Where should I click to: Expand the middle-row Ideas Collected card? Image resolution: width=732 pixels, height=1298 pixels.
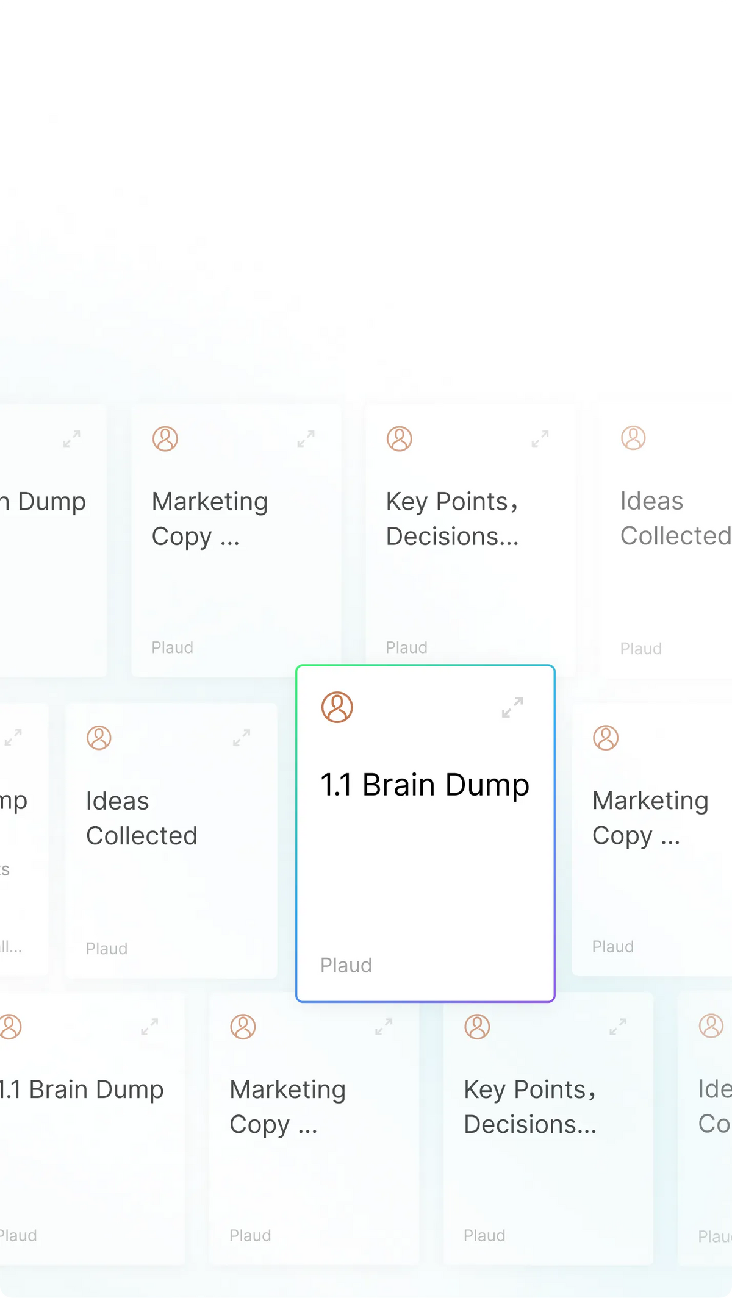click(242, 738)
